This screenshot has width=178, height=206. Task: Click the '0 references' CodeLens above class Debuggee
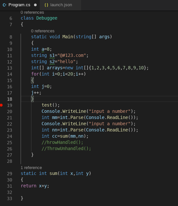pyautogui.click(x=32, y=12)
